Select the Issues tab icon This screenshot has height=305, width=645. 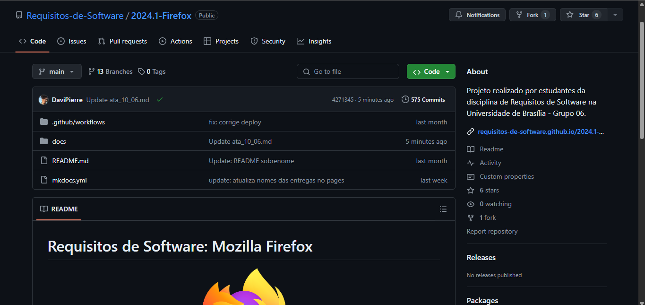(60, 41)
